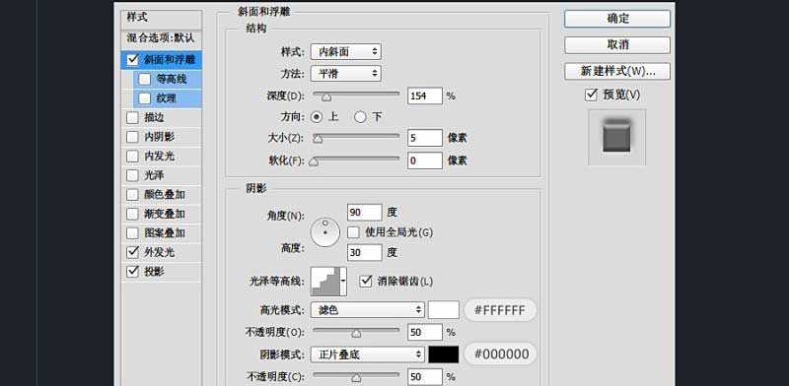Viewport: 789px width, 386px height.
Task: Toggle 使用全局光(G) checkbox
Action: coord(354,232)
